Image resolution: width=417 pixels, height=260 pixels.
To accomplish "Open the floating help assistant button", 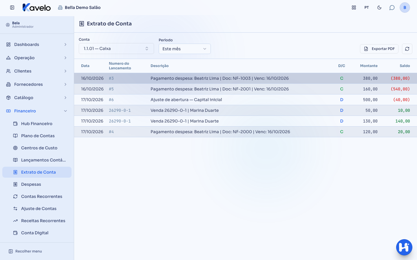I will click(x=404, y=247).
